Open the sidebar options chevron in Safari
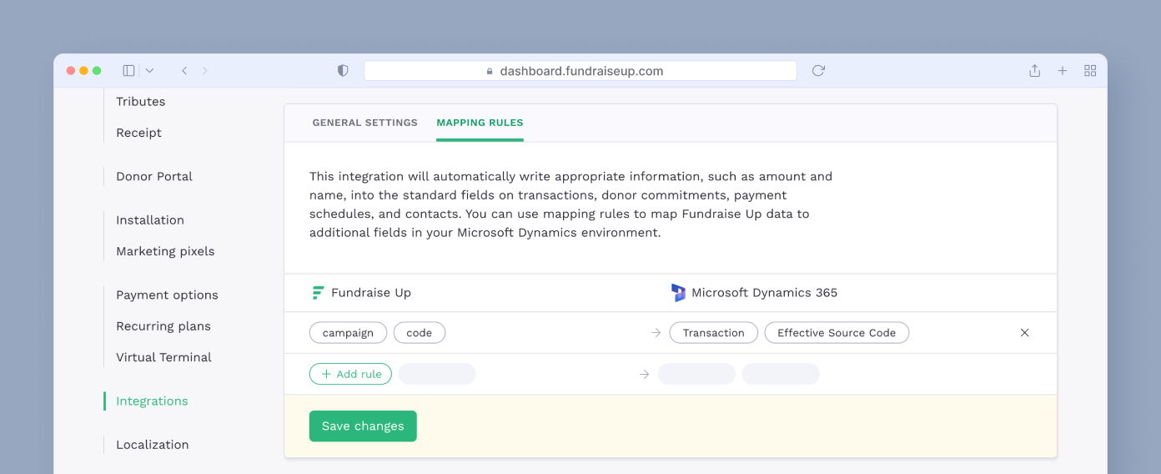1161x474 pixels. 149,71
